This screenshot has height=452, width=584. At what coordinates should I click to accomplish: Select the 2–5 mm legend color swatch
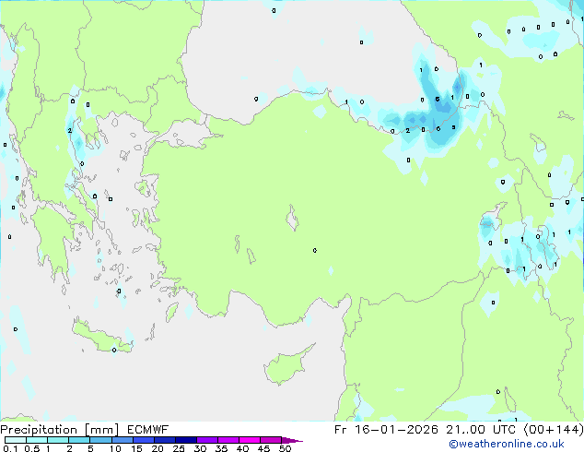(x=79, y=440)
